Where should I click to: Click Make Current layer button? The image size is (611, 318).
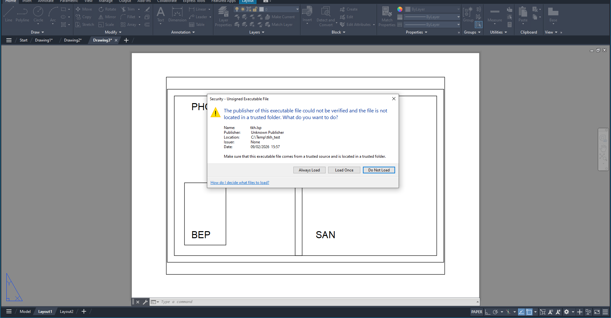tap(280, 17)
